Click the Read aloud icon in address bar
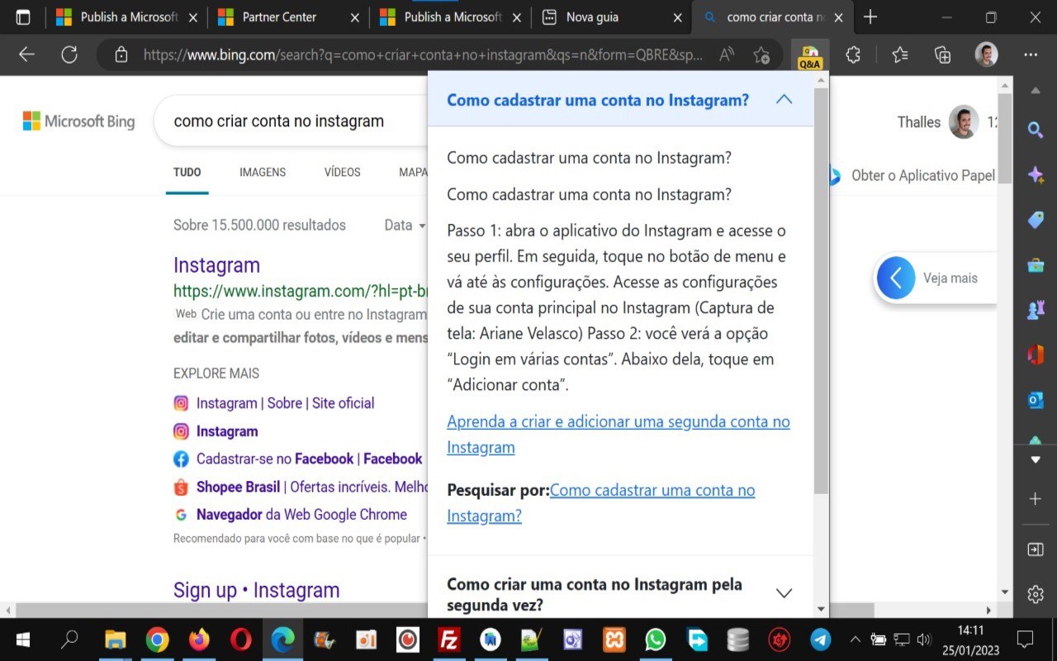This screenshot has height=661, width=1057. [727, 55]
